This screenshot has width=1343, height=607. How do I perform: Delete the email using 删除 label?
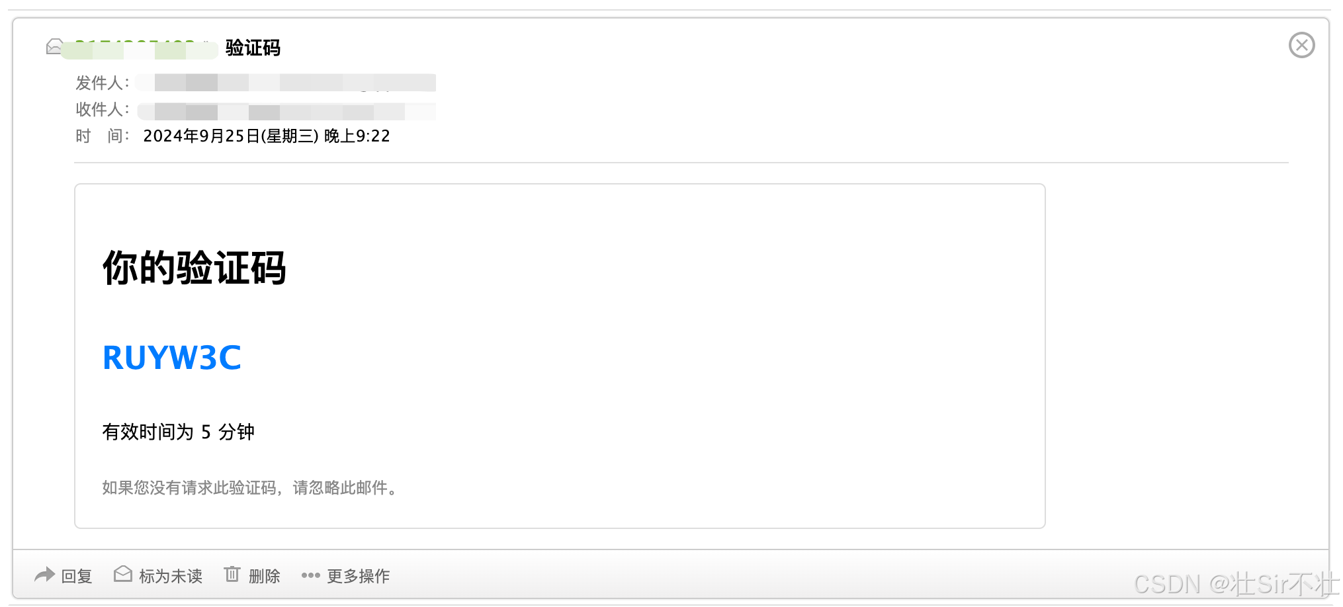click(x=265, y=577)
